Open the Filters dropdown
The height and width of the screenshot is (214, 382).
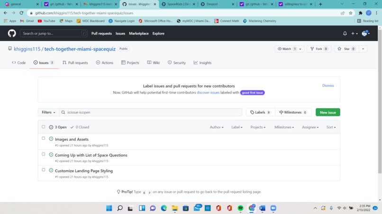click(x=48, y=112)
